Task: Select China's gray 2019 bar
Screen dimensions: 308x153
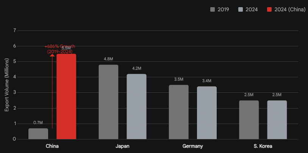Action: point(38,134)
